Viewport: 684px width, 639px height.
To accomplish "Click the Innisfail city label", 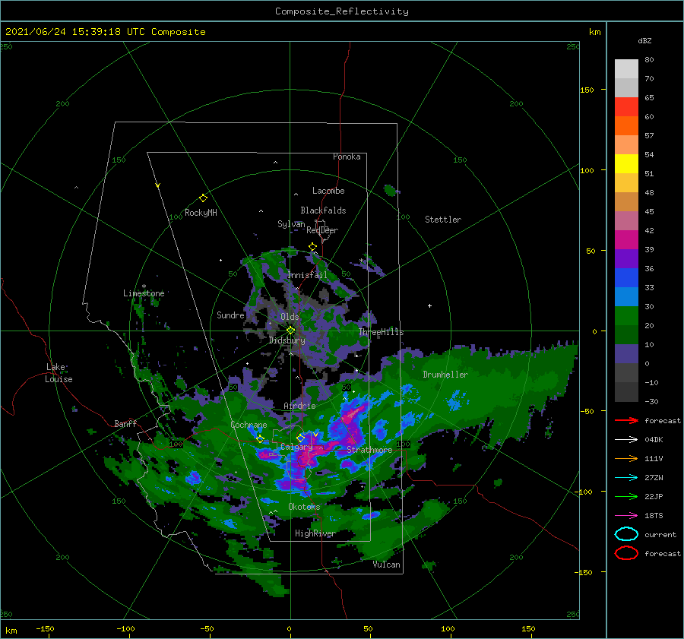I will click(307, 275).
